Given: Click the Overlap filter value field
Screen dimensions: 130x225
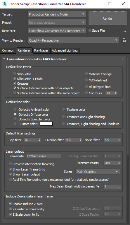Looking at the screenshot, I should click(x=72, y=140).
